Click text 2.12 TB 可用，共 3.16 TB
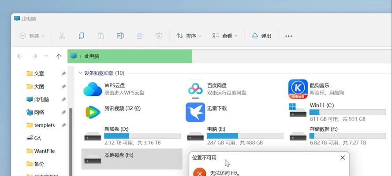The height and width of the screenshot is (176, 392). pyautogui.click(x=132, y=143)
